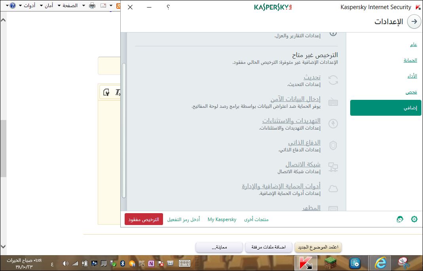
Task: Open the التهديدات والاستثناءات link
Action: tap(291, 120)
